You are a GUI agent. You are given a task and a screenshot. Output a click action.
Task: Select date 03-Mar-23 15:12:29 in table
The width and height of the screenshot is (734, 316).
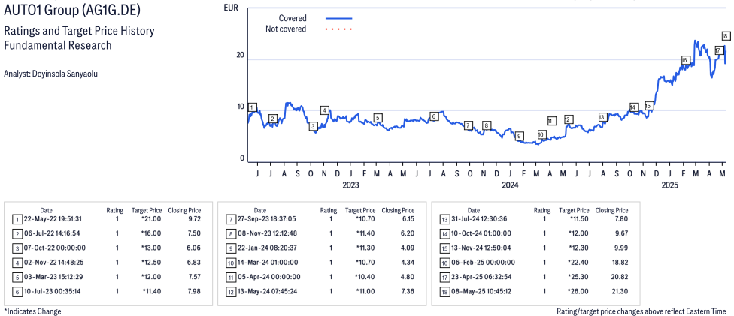coord(55,277)
